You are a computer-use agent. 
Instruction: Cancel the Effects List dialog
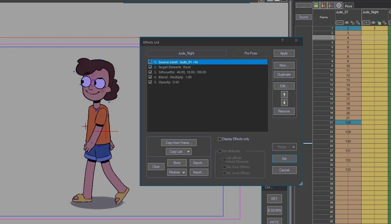pyautogui.click(x=284, y=170)
